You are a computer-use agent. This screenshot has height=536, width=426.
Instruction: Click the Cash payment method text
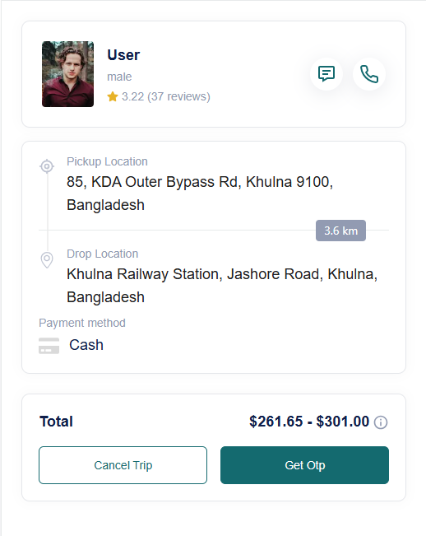pos(86,345)
